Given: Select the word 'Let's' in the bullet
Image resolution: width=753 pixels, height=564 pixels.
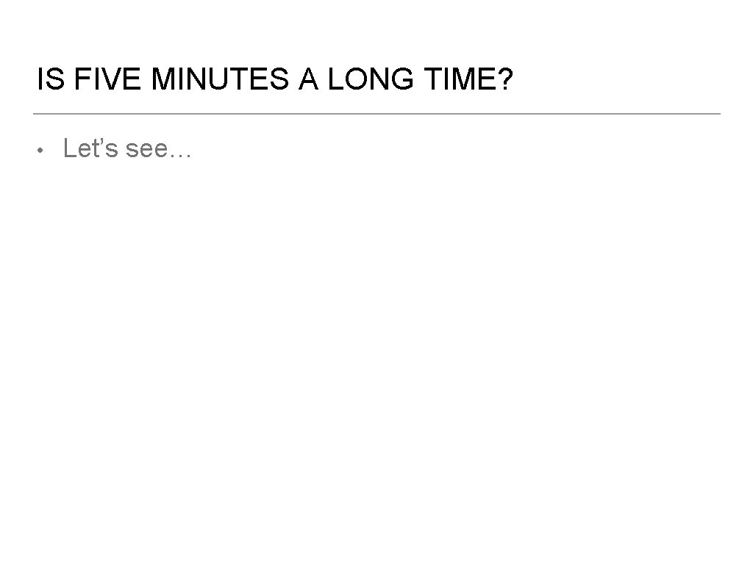Looking at the screenshot, I should (90, 148).
